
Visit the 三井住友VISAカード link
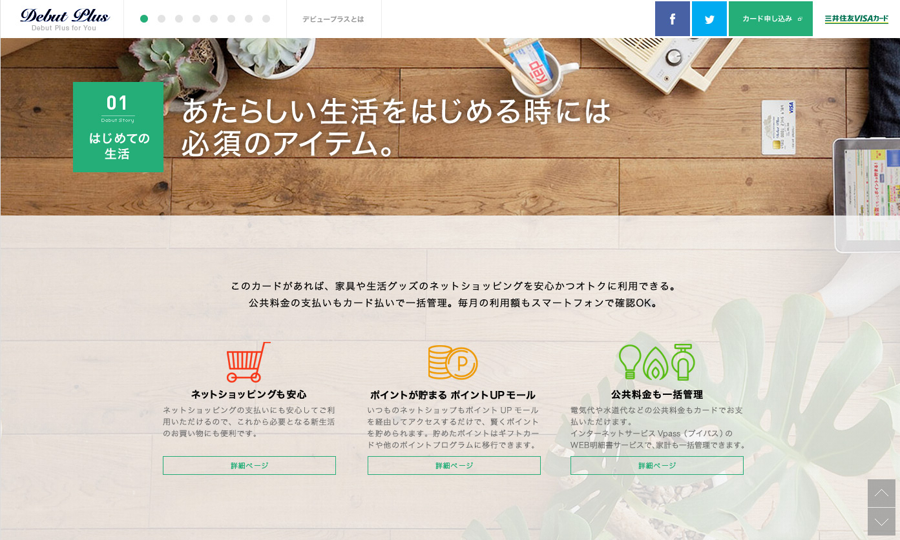pyautogui.click(x=857, y=19)
